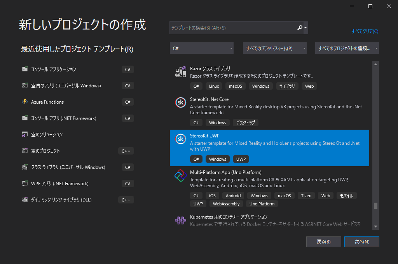
Task: Click the デスクトップ tag on StereoKit .Net Core
Action: pyautogui.click(x=246, y=123)
